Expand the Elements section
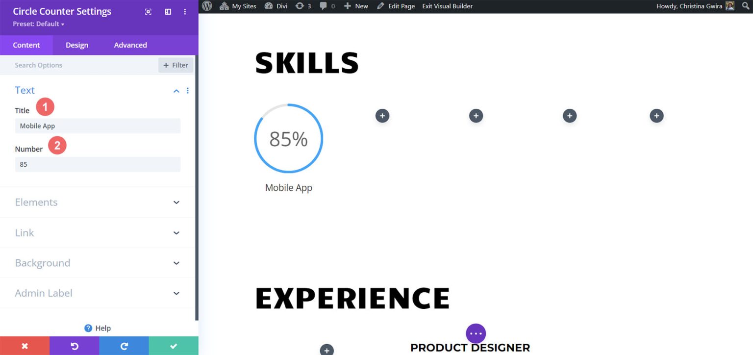The image size is (753, 355). coord(176,203)
